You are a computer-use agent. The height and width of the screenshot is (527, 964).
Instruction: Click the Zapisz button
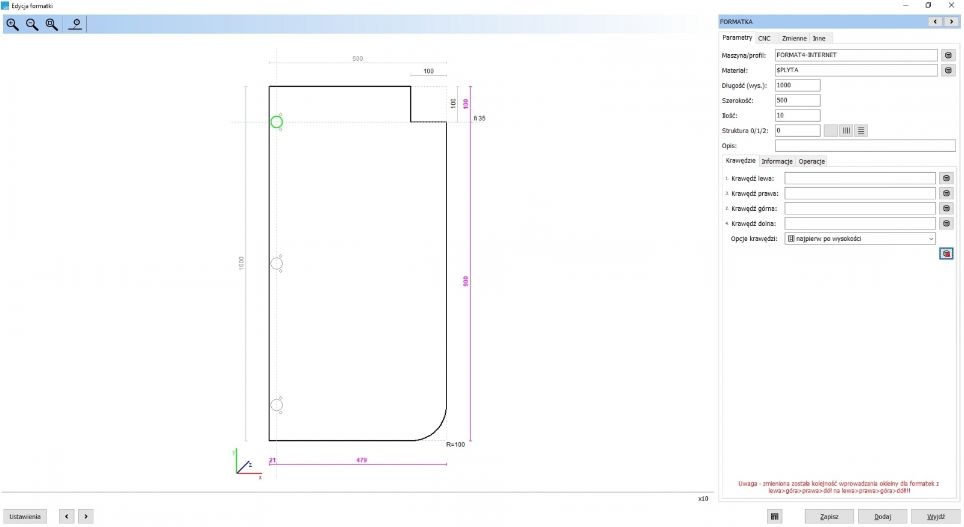click(x=829, y=517)
